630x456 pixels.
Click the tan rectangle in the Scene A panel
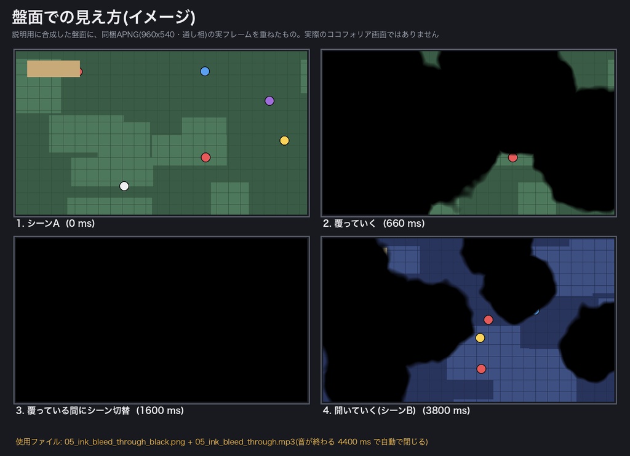click(x=54, y=69)
